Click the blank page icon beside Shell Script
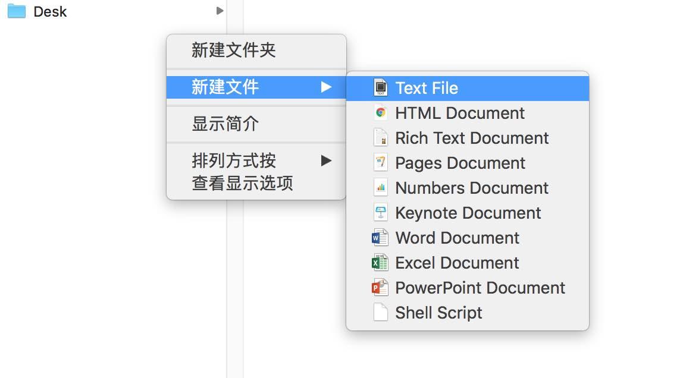 (x=380, y=313)
